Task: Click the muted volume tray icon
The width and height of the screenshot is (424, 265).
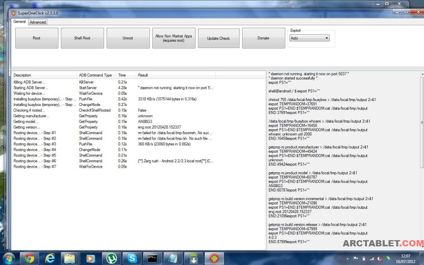Action: pyautogui.click(x=380, y=258)
